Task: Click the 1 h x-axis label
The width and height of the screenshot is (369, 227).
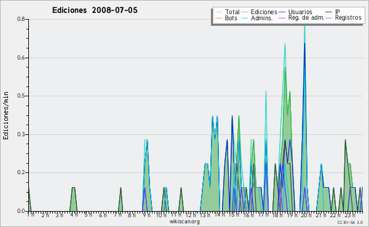Action: (x=31, y=215)
